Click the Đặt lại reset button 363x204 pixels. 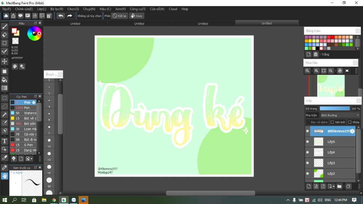(x=119, y=16)
